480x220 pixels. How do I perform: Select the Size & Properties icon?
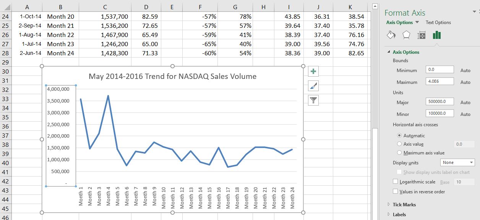tap(422, 35)
